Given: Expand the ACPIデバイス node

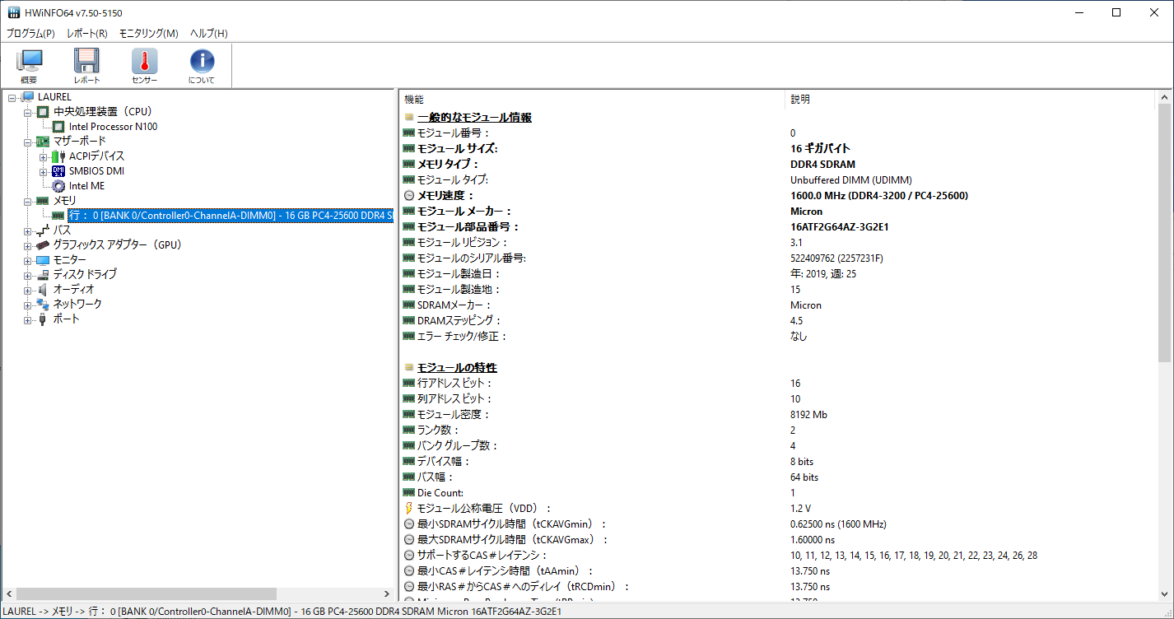Looking at the screenshot, I should pyautogui.click(x=44, y=156).
